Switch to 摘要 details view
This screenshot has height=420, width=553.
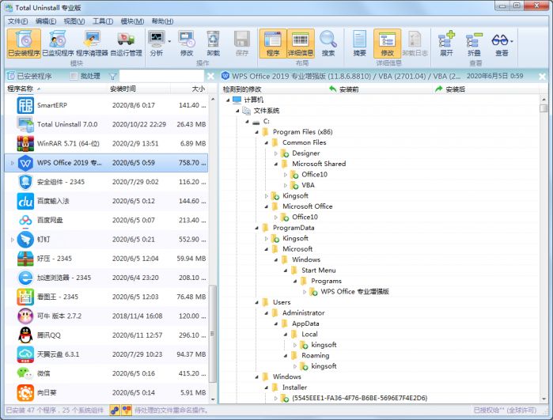tap(360, 43)
